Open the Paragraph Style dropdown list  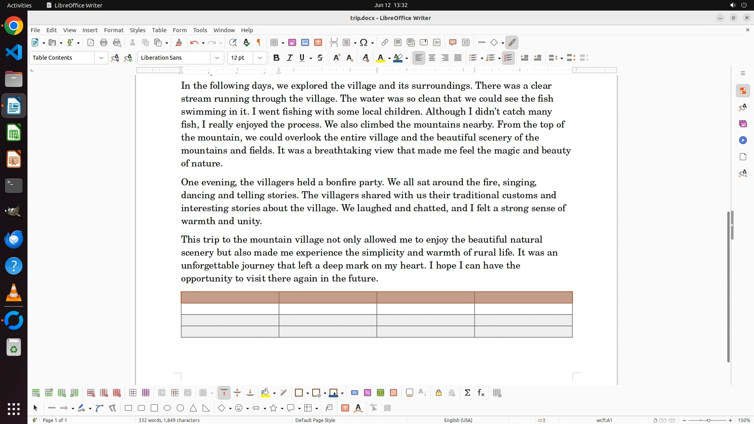point(101,58)
